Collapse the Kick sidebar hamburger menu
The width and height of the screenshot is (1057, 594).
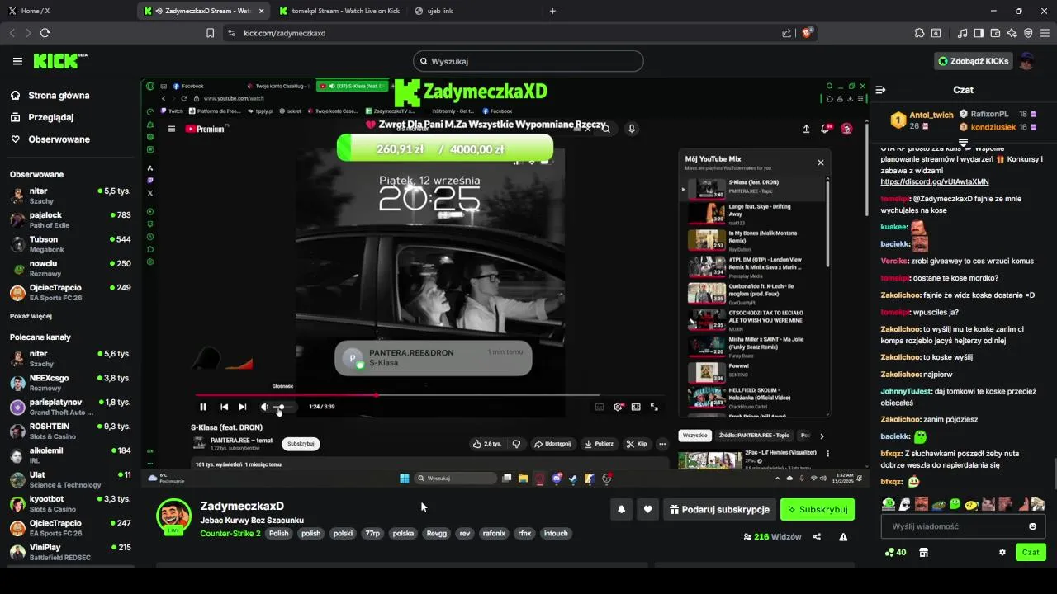click(x=17, y=61)
